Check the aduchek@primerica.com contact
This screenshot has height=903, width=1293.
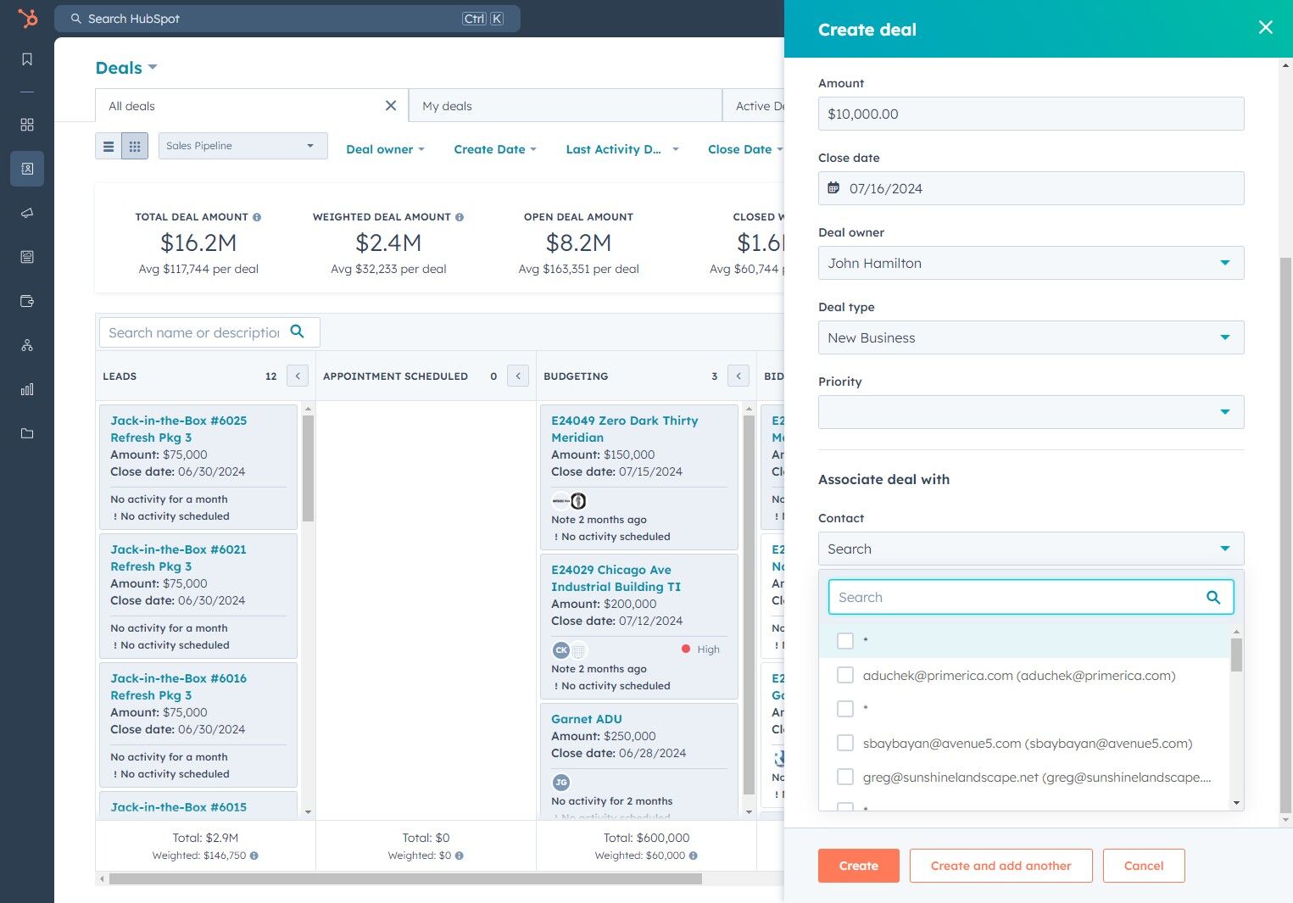(x=845, y=675)
